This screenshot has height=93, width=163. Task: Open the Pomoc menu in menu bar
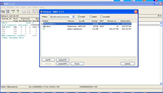42,7
